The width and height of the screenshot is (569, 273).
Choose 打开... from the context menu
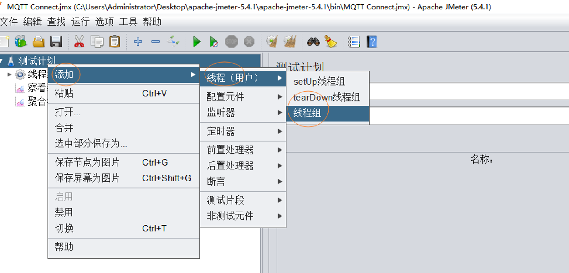[124, 112]
